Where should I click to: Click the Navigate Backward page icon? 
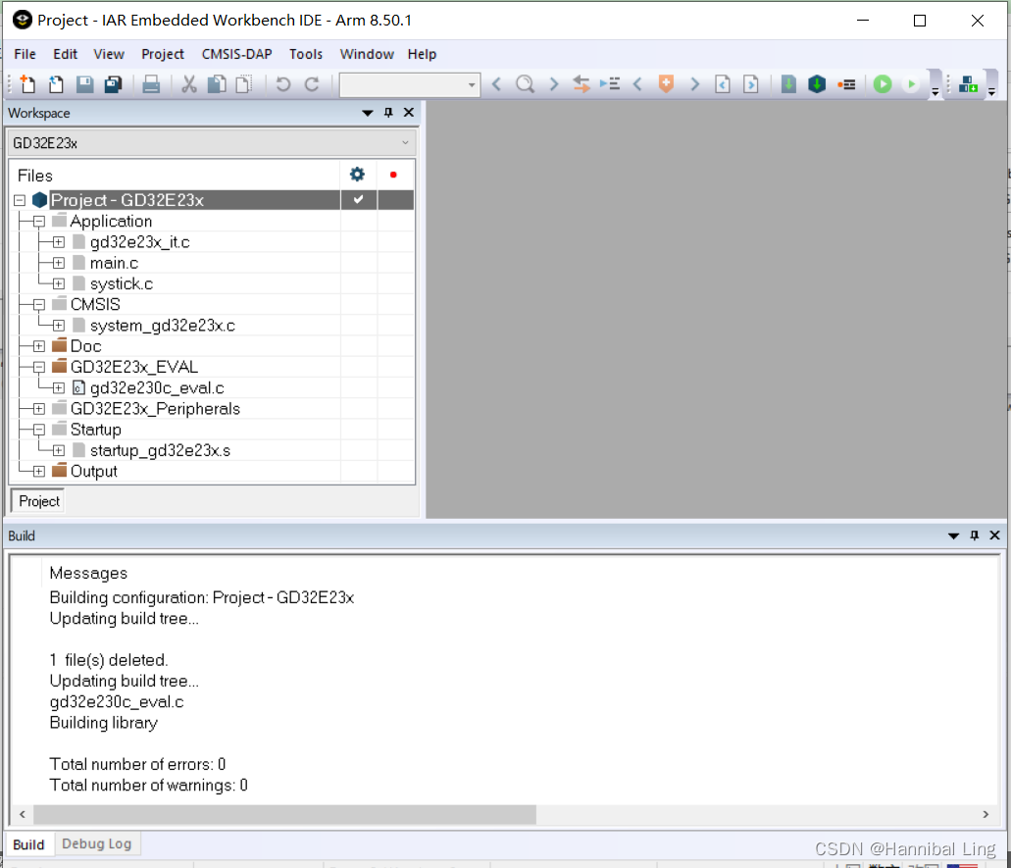[x=723, y=84]
